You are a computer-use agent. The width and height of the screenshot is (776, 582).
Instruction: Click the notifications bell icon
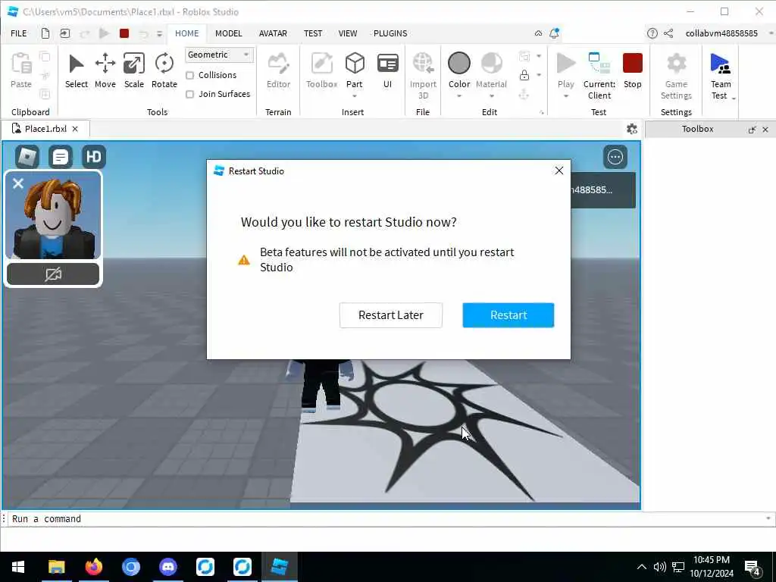(x=554, y=33)
